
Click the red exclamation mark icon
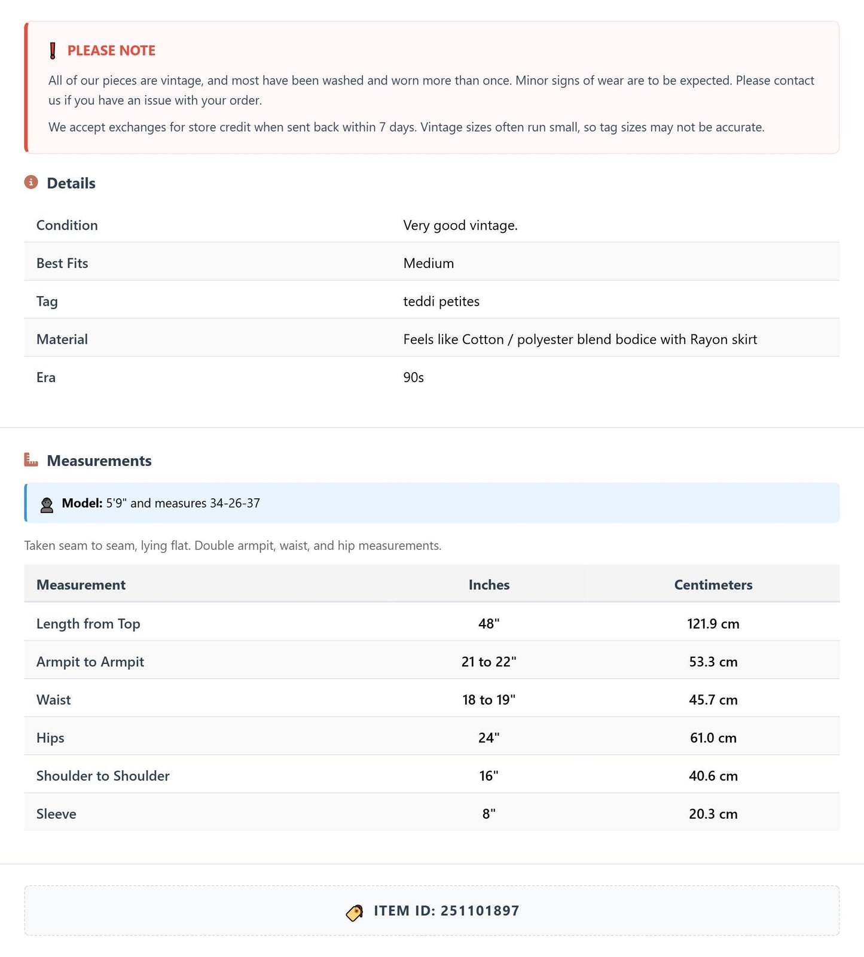(53, 51)
